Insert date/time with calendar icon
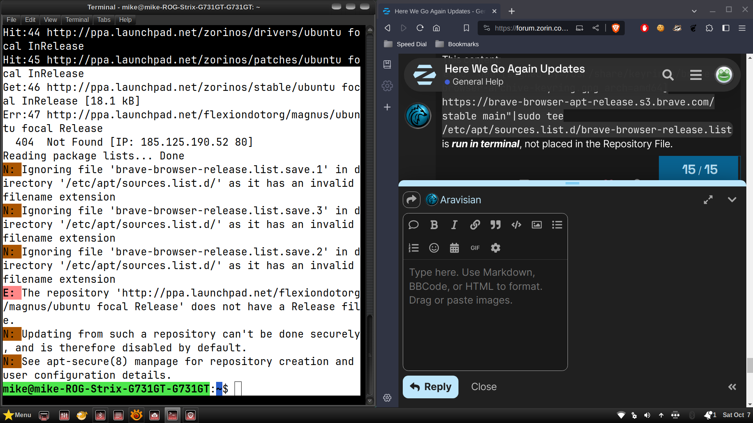This screenshot has height=423, width=753. tap(454, 248)
